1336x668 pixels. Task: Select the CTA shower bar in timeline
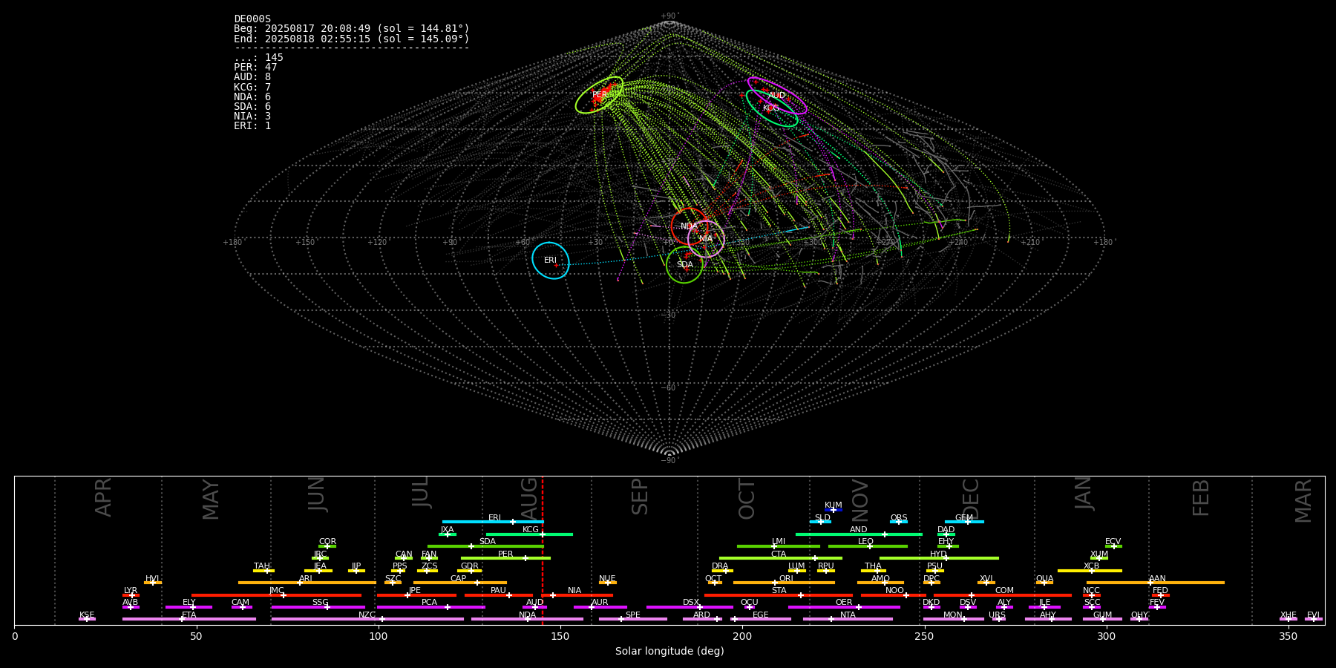(x=781, y=558)
